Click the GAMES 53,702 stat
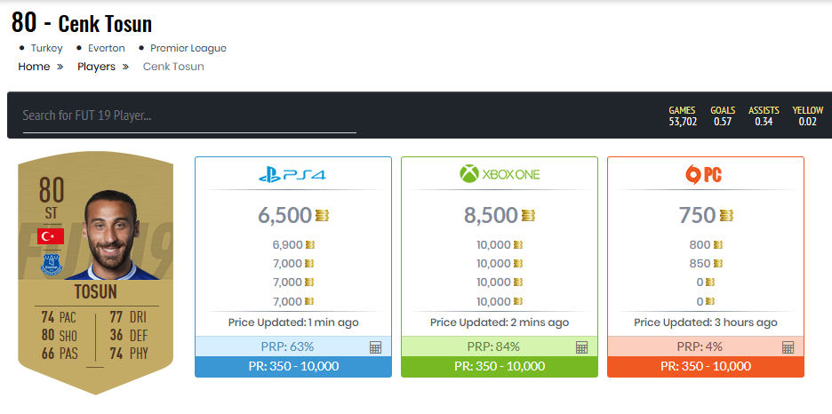Viewport: 832px width, 414px height. point(683,116)
